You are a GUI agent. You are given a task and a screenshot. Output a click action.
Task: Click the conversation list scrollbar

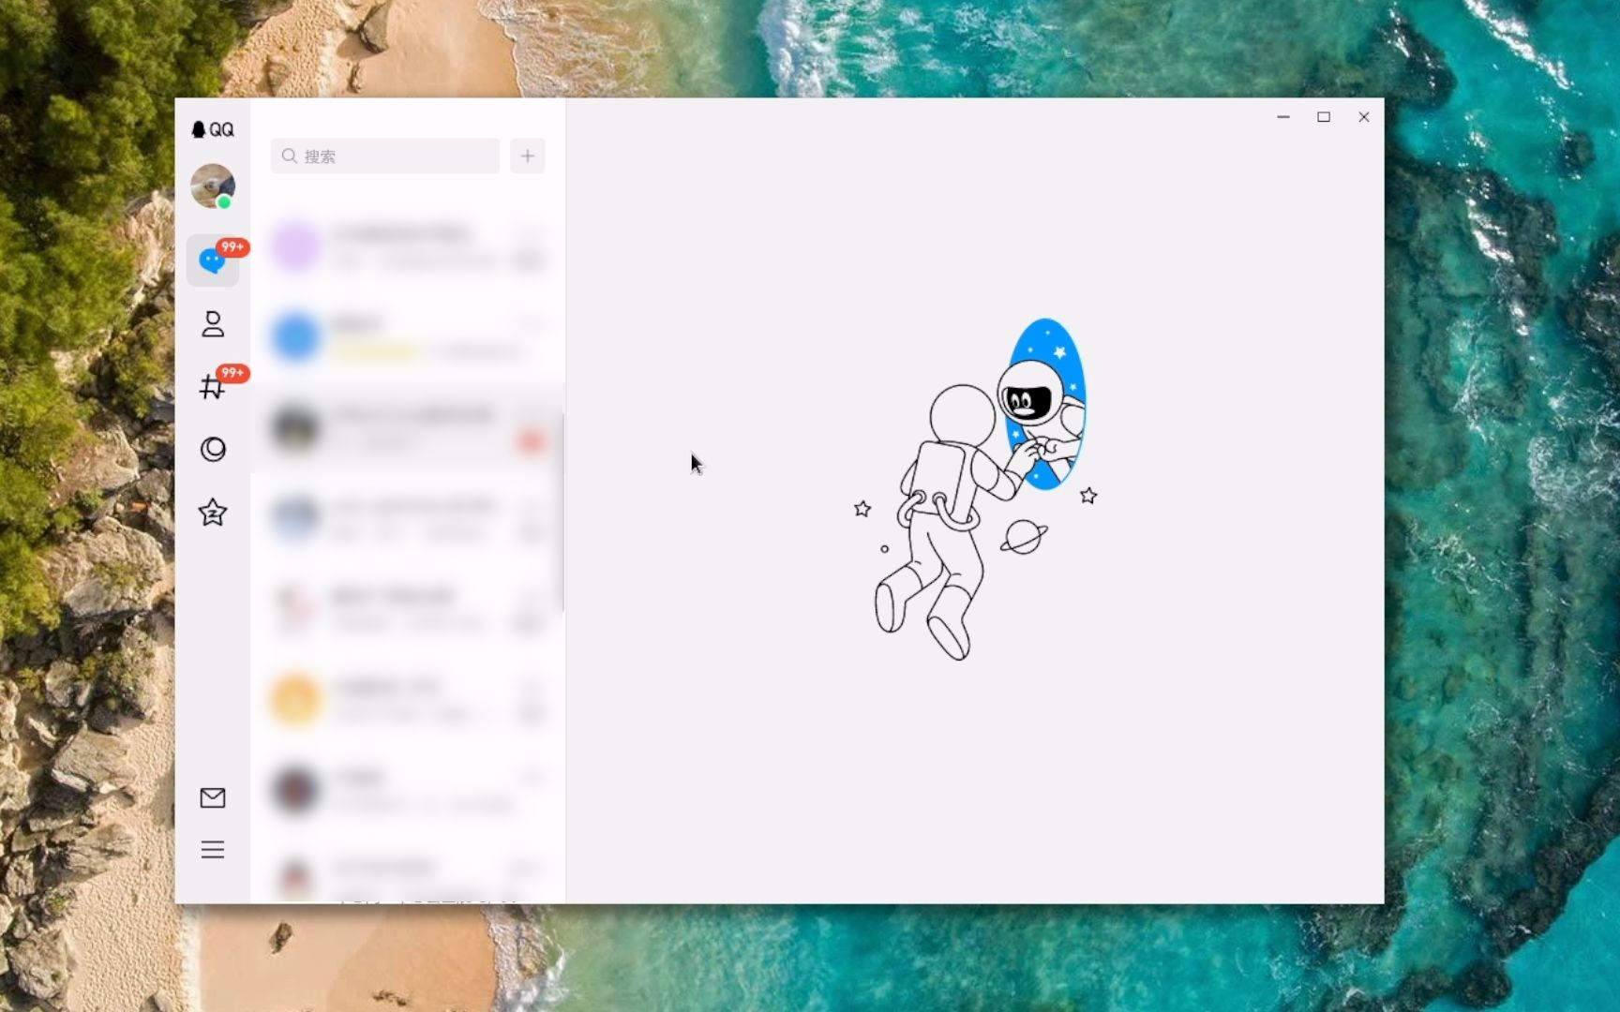click(x=562, y=513)
